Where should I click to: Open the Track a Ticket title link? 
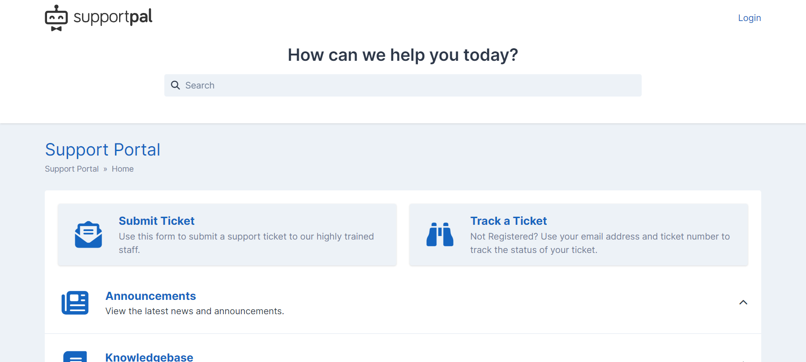point(508,221)
